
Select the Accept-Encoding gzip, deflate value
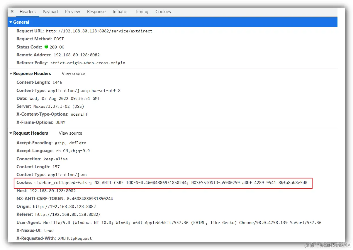pyautogui.click(x=71, y=143)
